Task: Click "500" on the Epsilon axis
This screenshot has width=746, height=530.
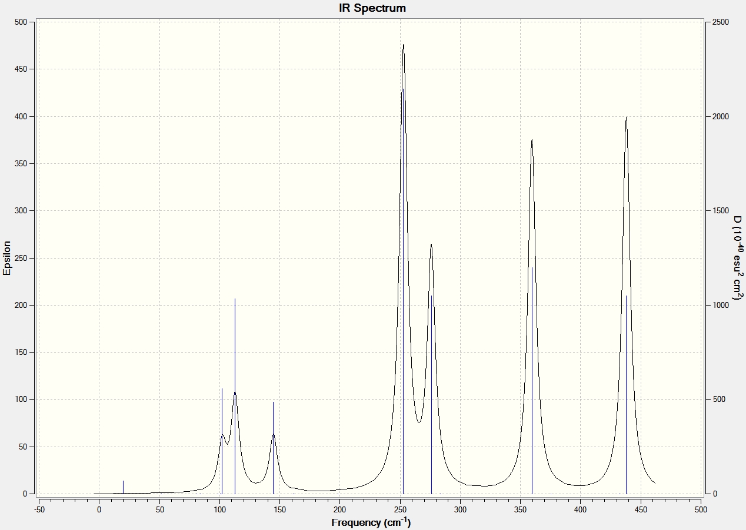Action: tap(21, 22)
